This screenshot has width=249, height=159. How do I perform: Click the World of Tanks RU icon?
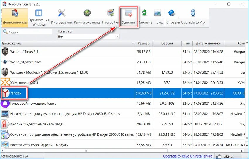point(5,52)
